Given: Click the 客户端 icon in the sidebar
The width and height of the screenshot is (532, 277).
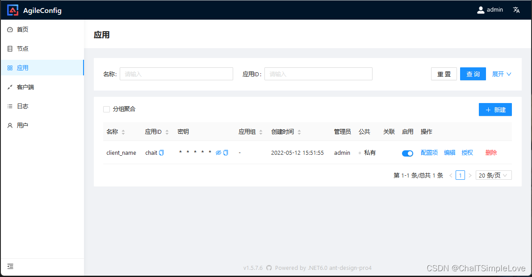Looking at the screenshot, I should (x=10, y=87).
